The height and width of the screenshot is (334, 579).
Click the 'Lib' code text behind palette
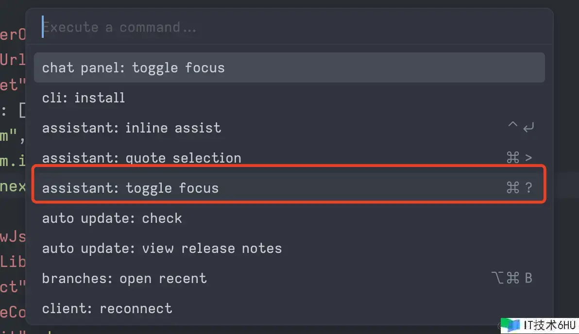point(13,262)
